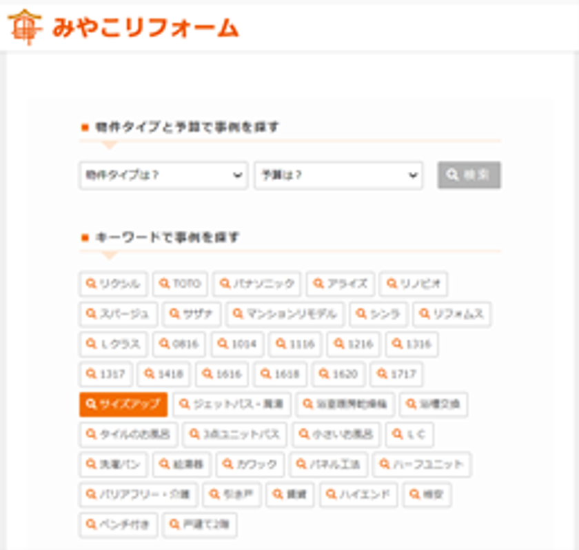Click the ハイエンド keyword tag
The height and width of the screenshot is (550, 579).
point(358,495)
